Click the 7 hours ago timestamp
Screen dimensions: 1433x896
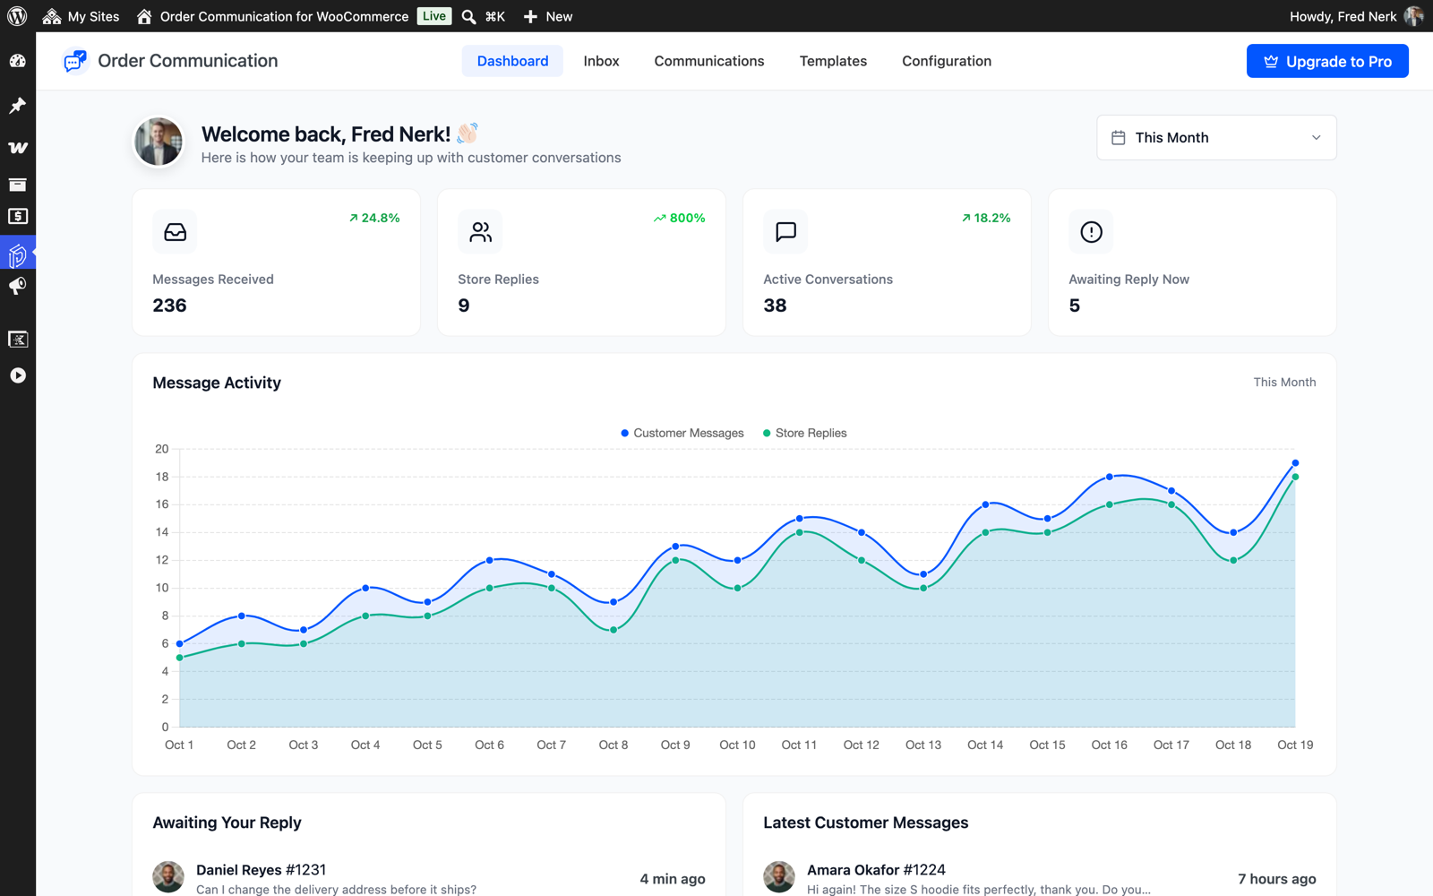(x=1277, y=879)
